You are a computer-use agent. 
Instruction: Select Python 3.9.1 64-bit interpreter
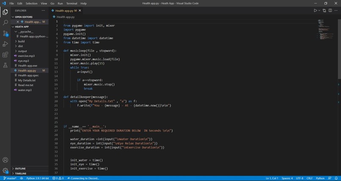(x=37, y=178)
